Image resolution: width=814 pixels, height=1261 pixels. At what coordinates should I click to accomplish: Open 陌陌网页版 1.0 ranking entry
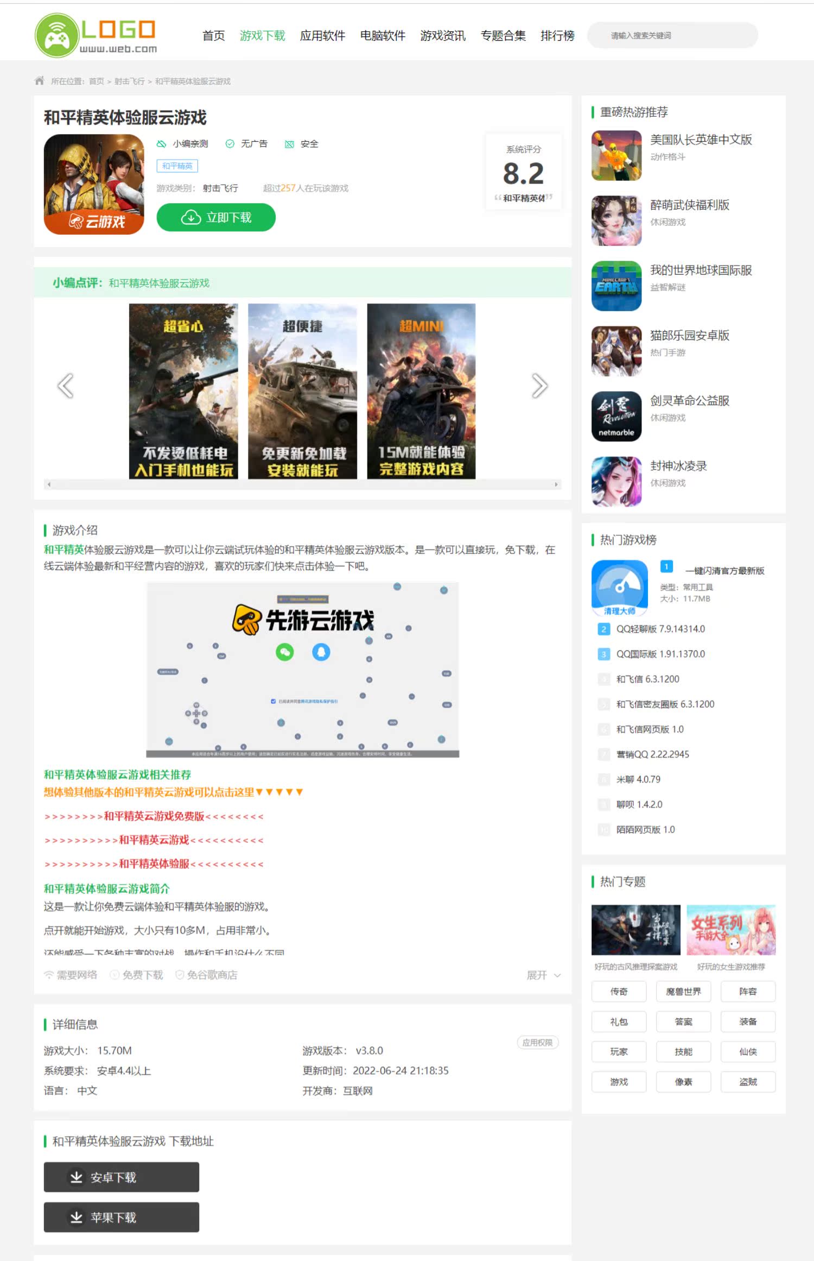tap(646, 829)
